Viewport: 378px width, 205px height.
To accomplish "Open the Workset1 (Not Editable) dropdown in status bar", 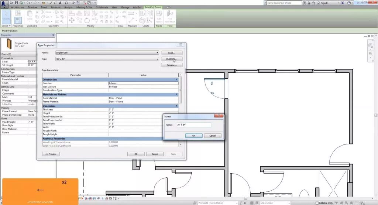I will [x=218, y=203].
